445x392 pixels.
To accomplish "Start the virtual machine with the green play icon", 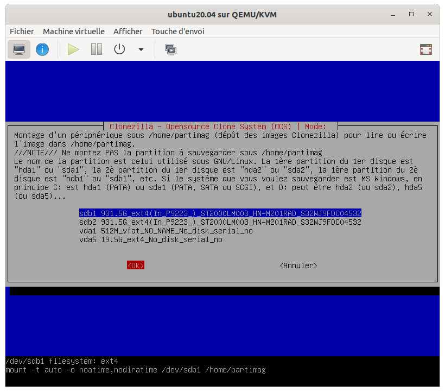I will click(73, 49).
